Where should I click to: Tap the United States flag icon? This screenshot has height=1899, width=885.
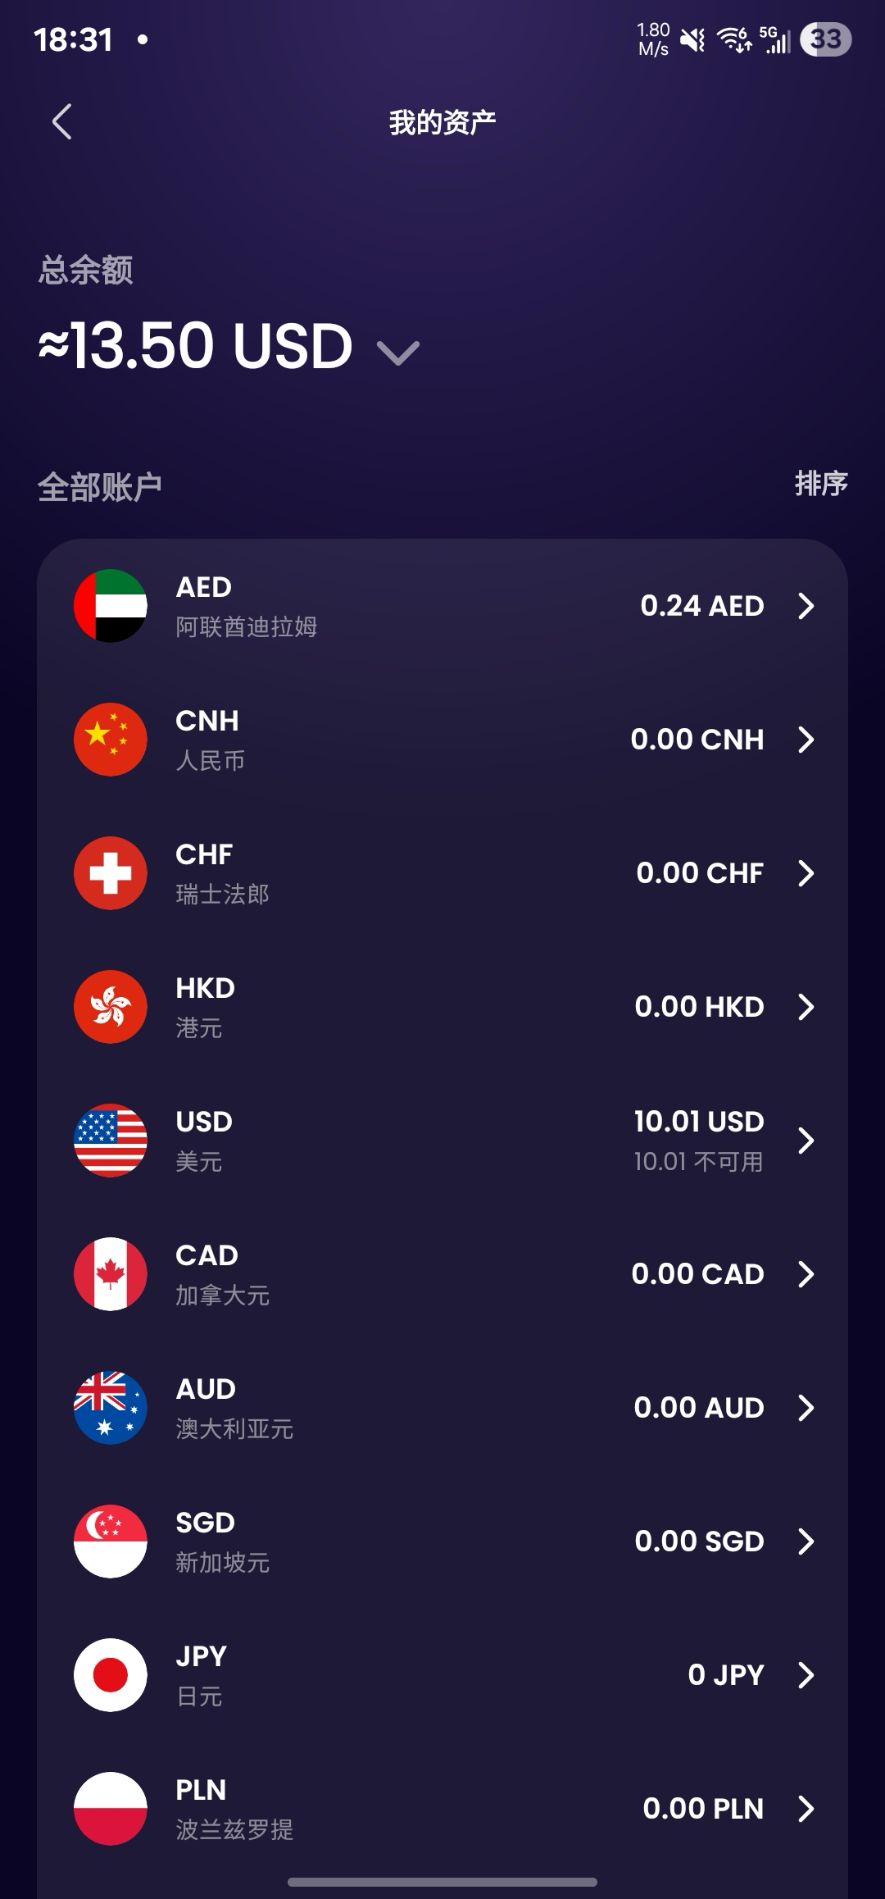coord(111,1141)
